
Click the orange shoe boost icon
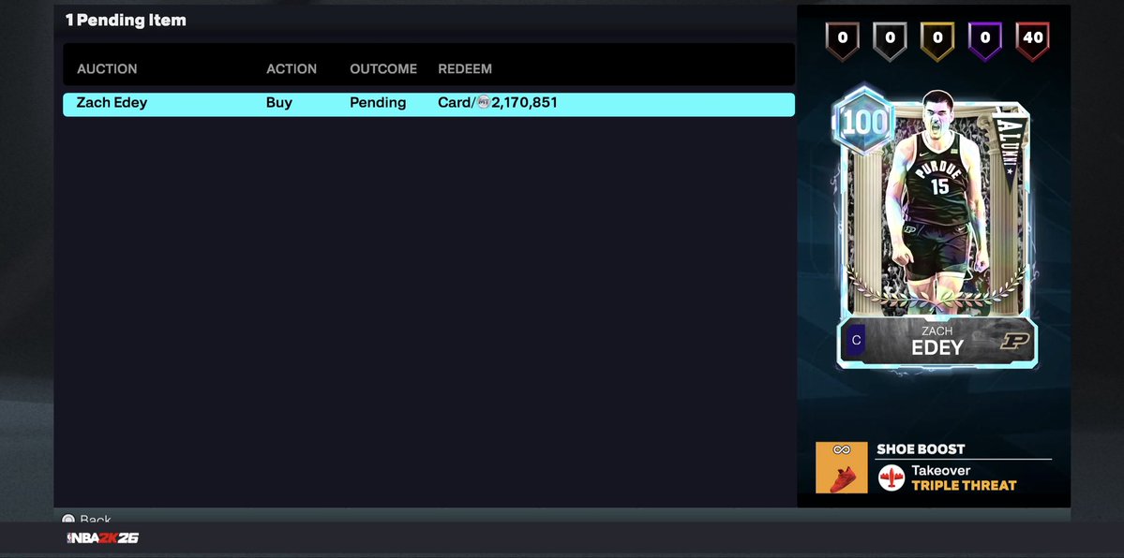click(842, 467)
